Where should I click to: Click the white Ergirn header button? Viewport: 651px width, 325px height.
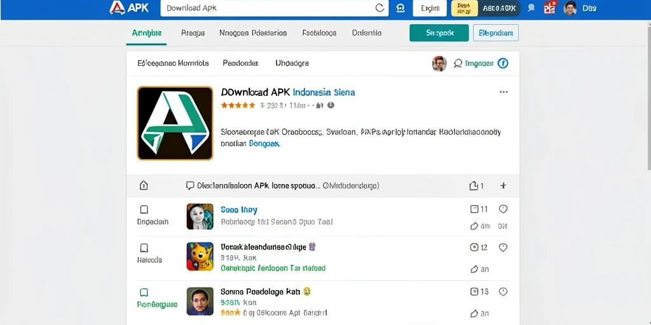click(430, 8)
